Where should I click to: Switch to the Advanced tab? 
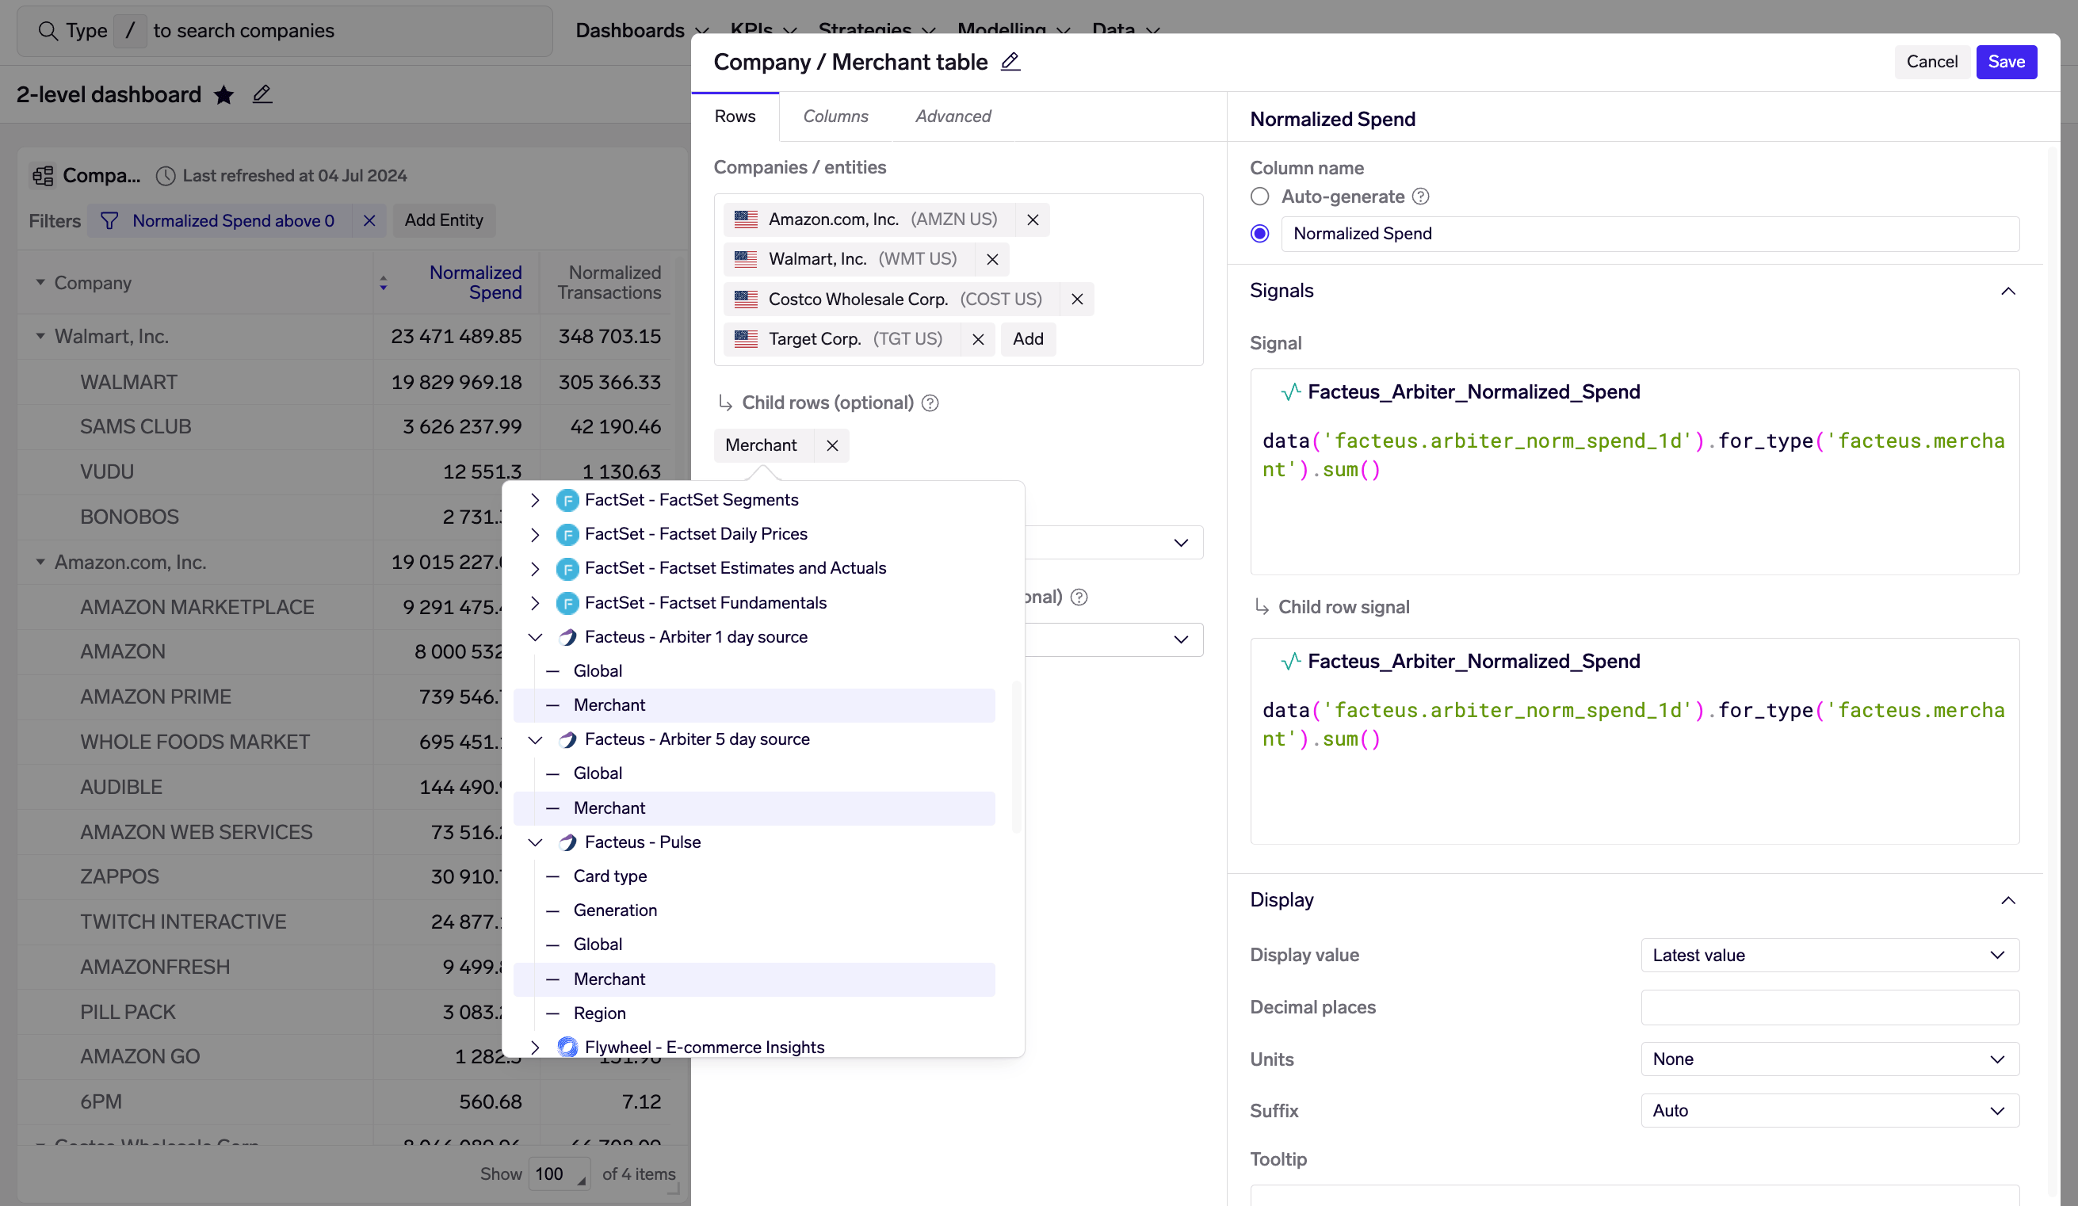point(953,116)
